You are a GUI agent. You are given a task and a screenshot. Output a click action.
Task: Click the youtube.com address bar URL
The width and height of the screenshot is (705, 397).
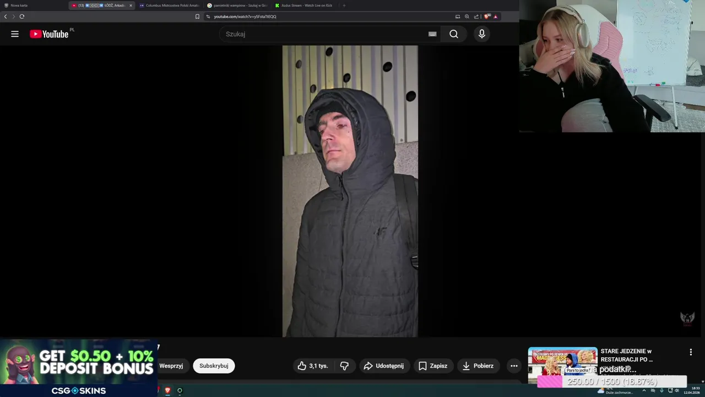[245, 17]
